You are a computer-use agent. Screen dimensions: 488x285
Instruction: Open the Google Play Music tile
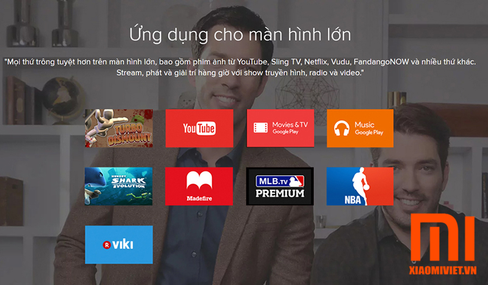(360, 128)
